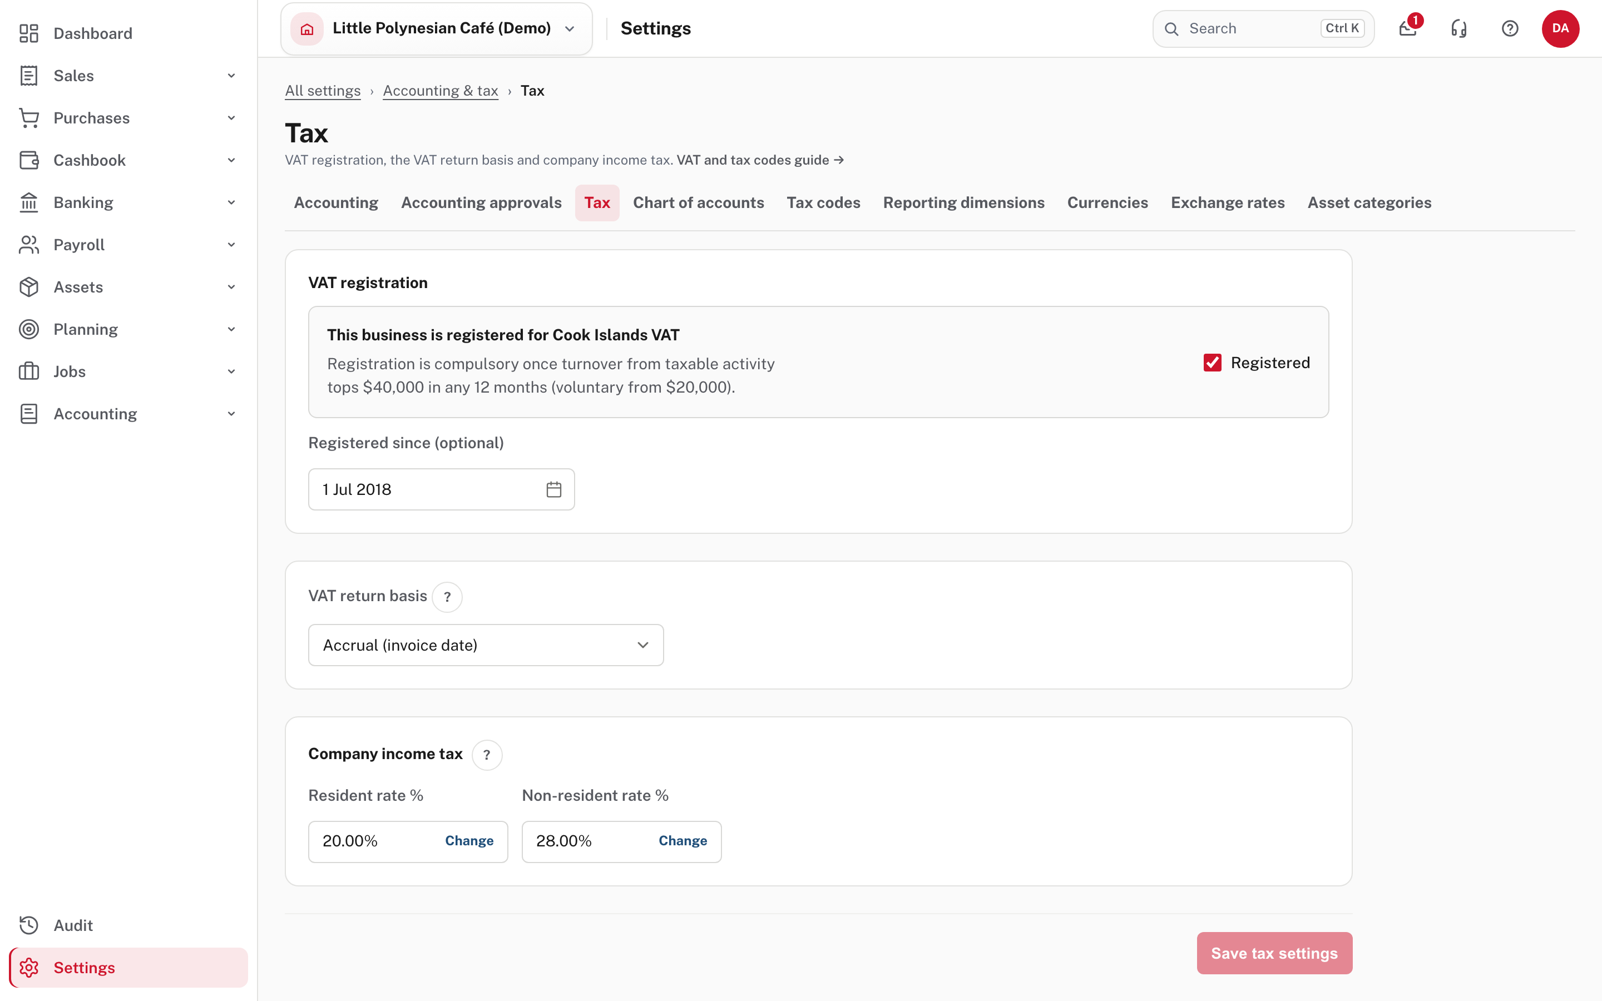The image size is (1602, 1001).
Task: Click the Registered since date field
Action: (442, 489)
